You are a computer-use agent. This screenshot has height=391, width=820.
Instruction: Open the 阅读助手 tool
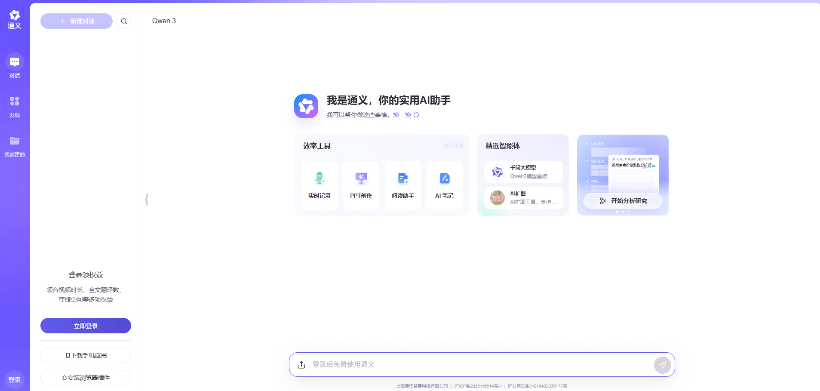403,185
